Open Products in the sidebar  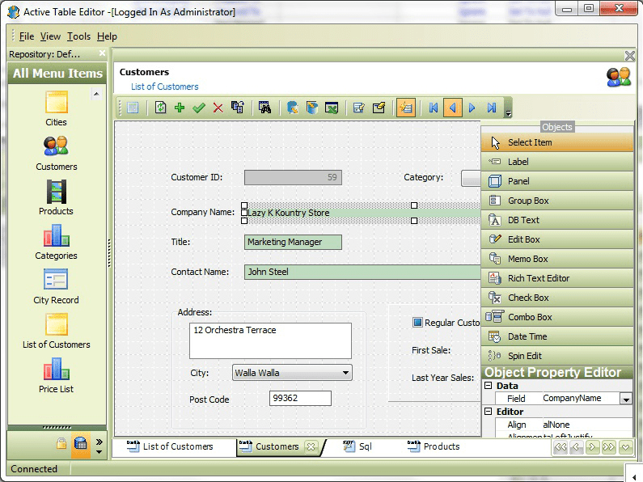(x=56, y=197)
